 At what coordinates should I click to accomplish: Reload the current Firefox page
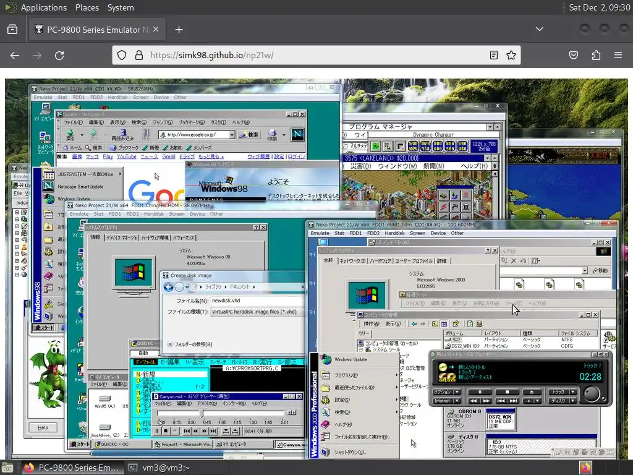click(59, 55)
